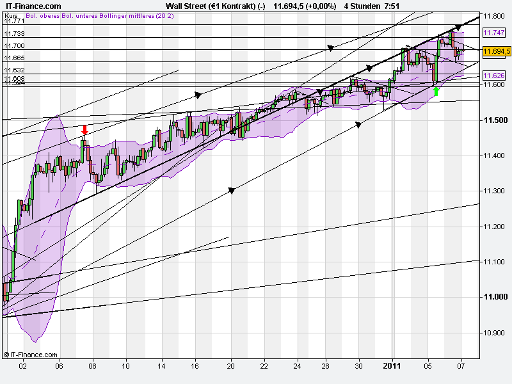
Task: Click the black arrow marker near date 16
Action: point(197,95)
